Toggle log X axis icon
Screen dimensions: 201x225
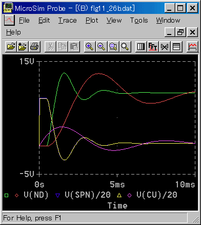point(141,46)
